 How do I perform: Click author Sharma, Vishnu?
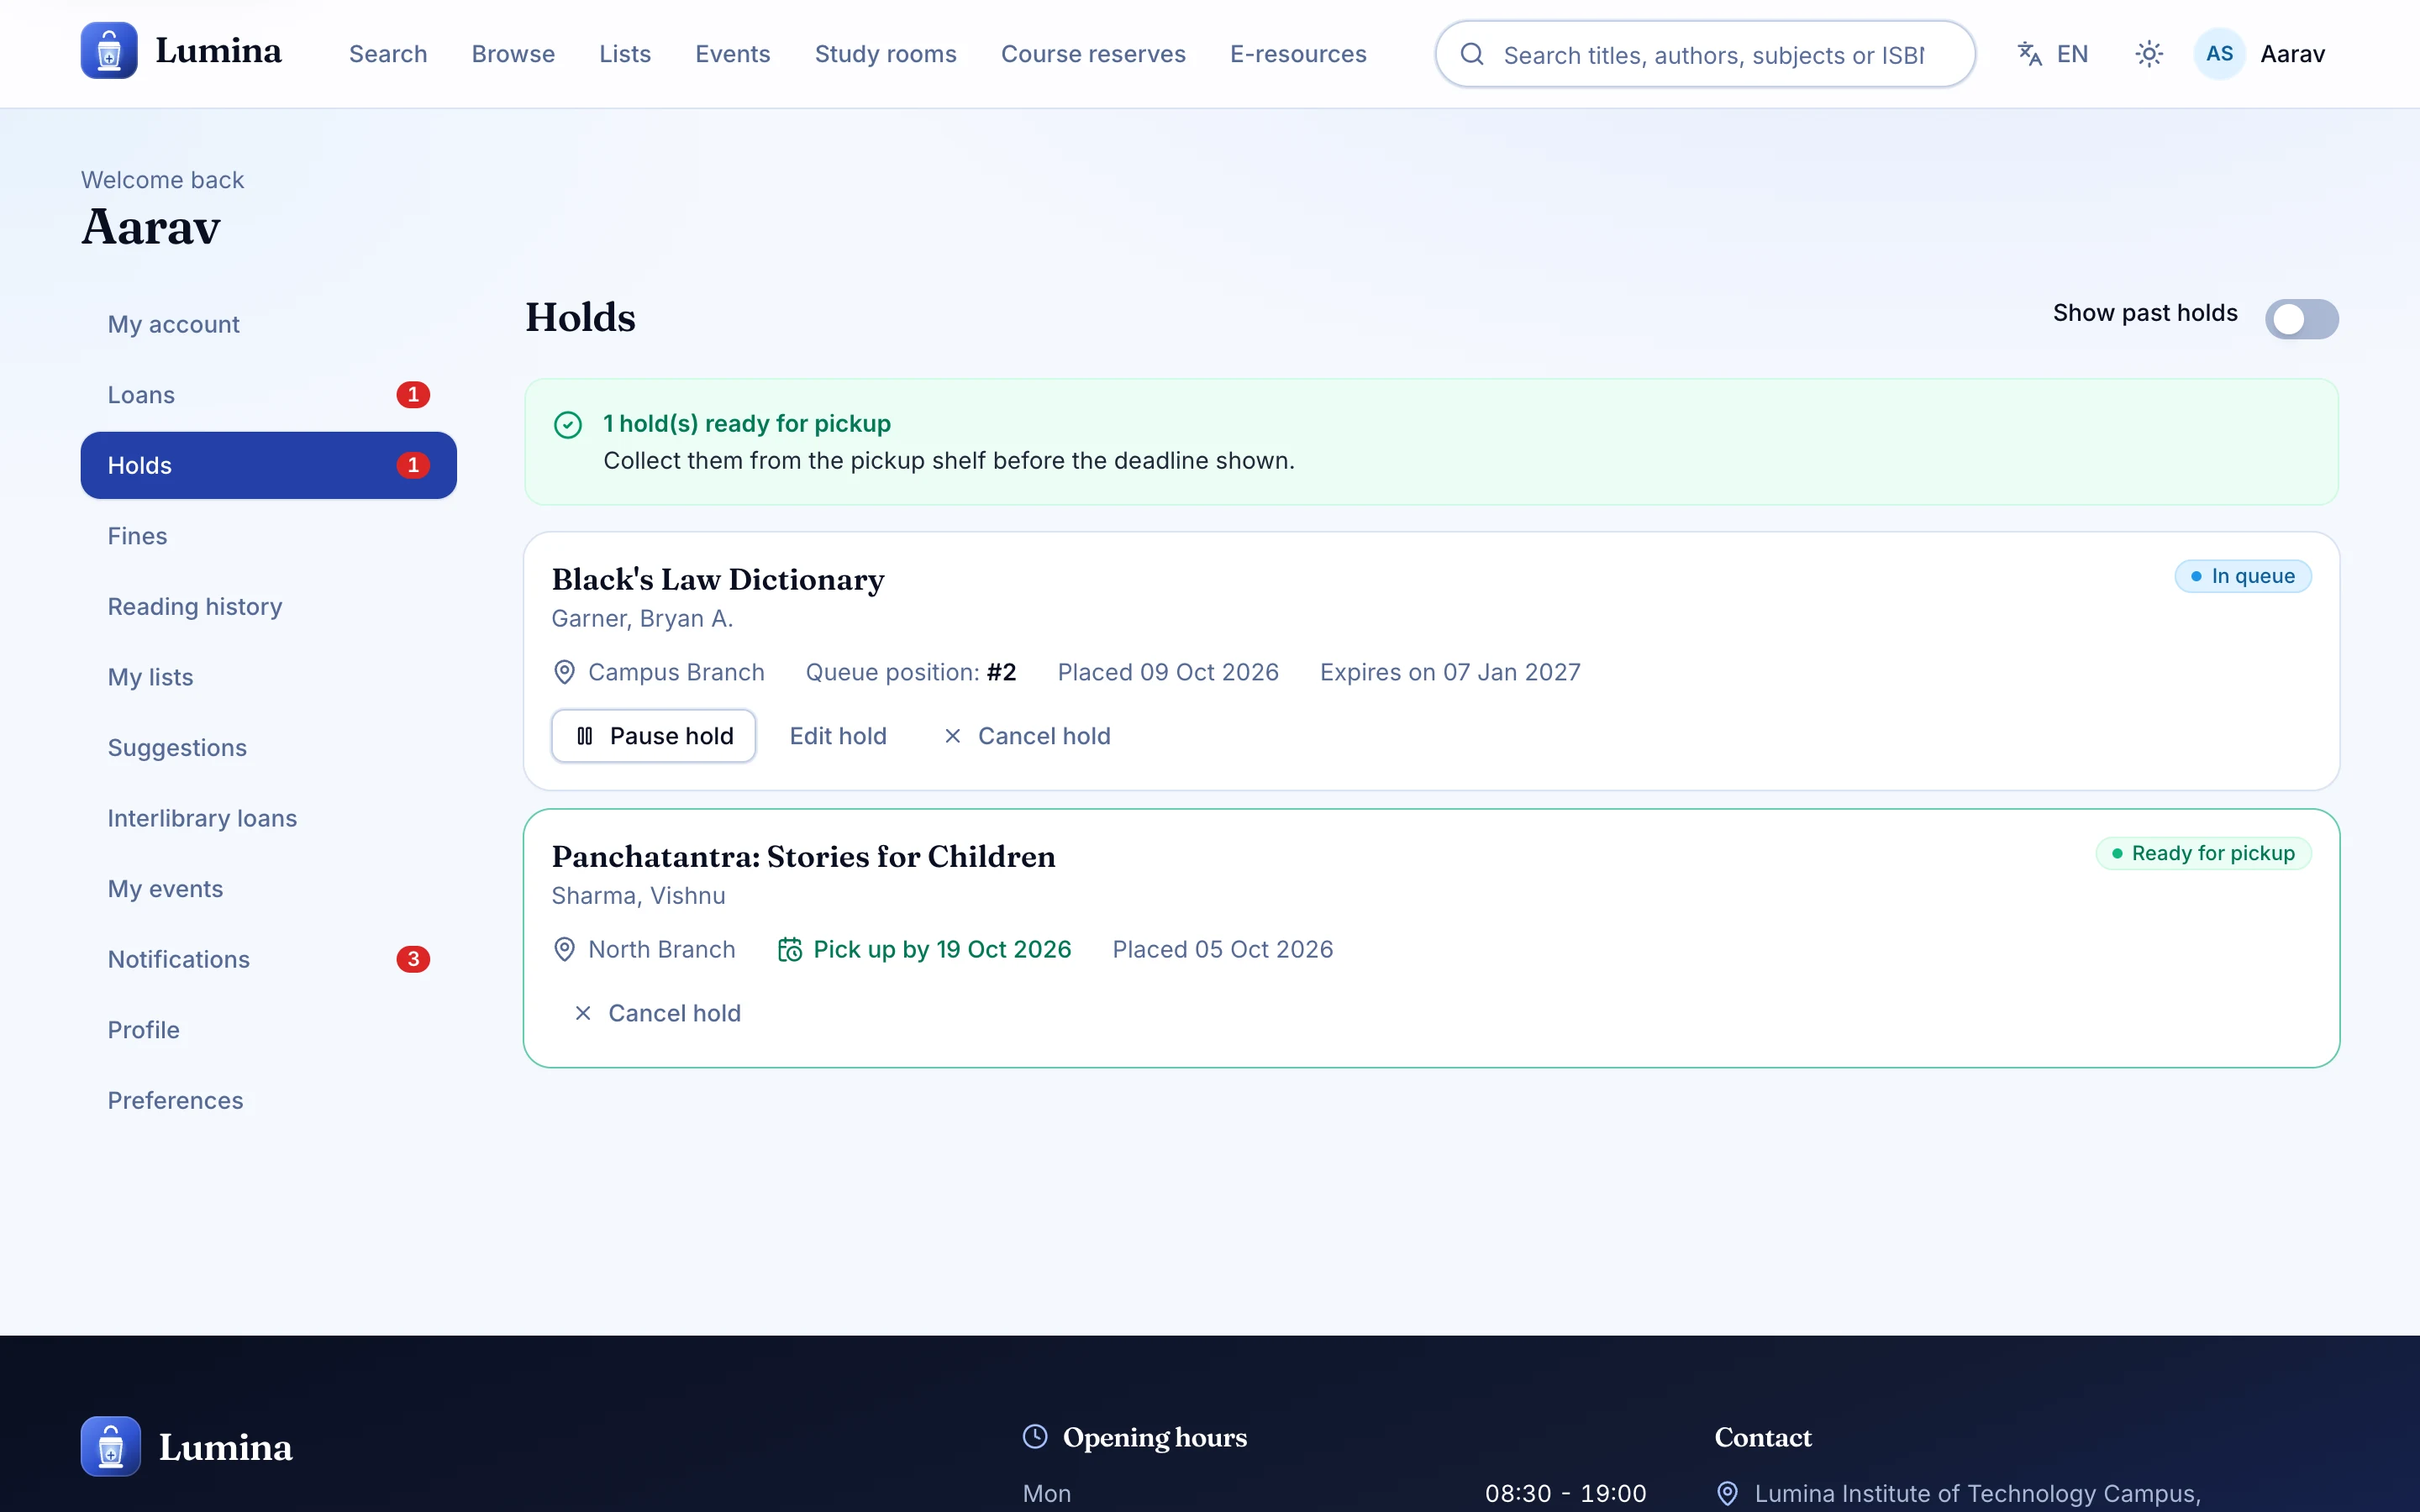click(638, 896)
